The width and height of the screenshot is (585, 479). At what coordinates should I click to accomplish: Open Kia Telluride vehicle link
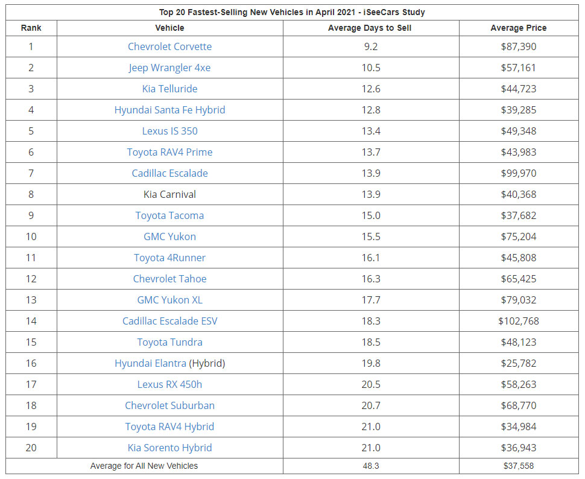(169, 89)
